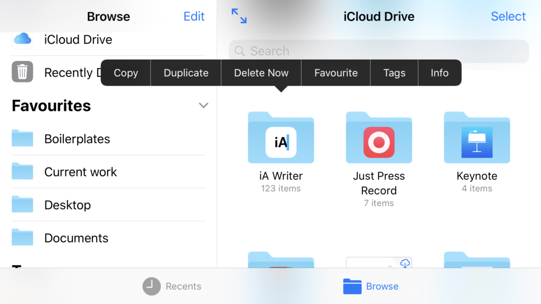Screen dimensions: 541x304
Task: Open the Recently Deleted trash icon
Action: [22, 72]
